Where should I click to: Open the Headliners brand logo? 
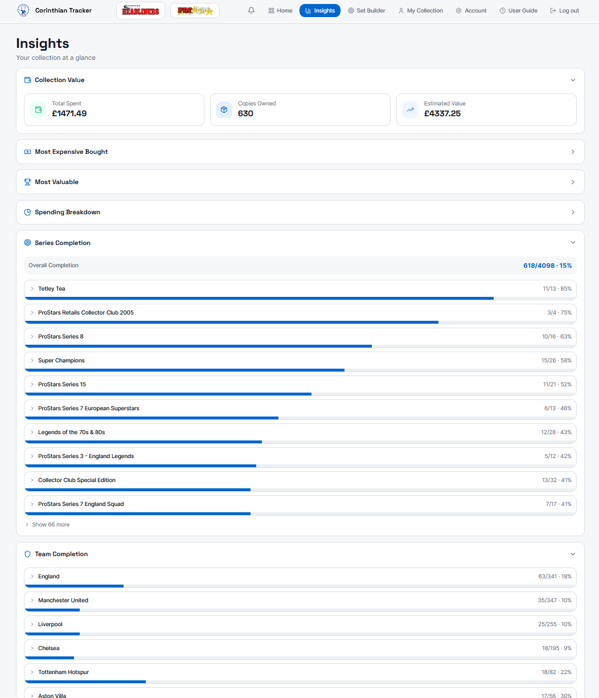141,10
